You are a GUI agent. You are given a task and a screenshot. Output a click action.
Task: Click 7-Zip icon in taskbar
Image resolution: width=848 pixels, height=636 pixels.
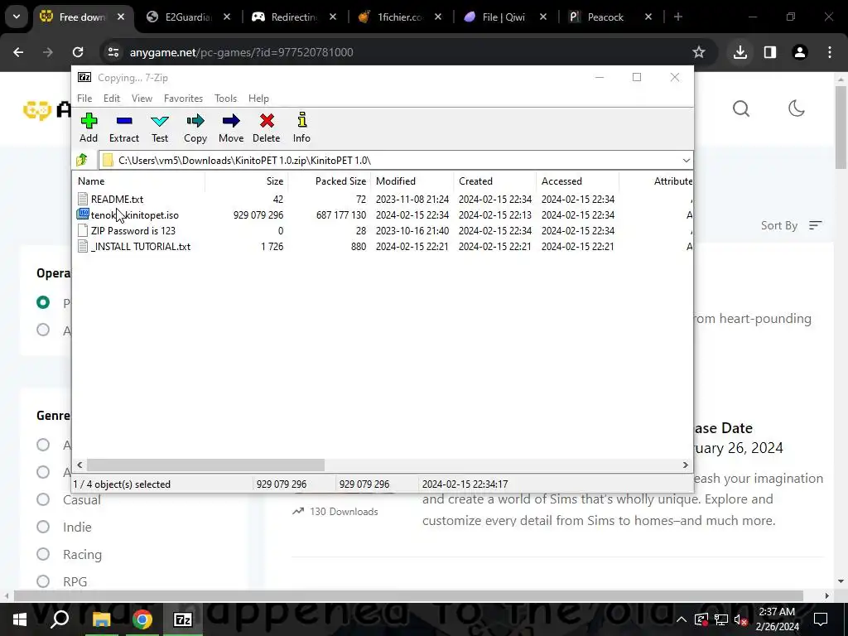pyautogui.click(x=182, y=619)
